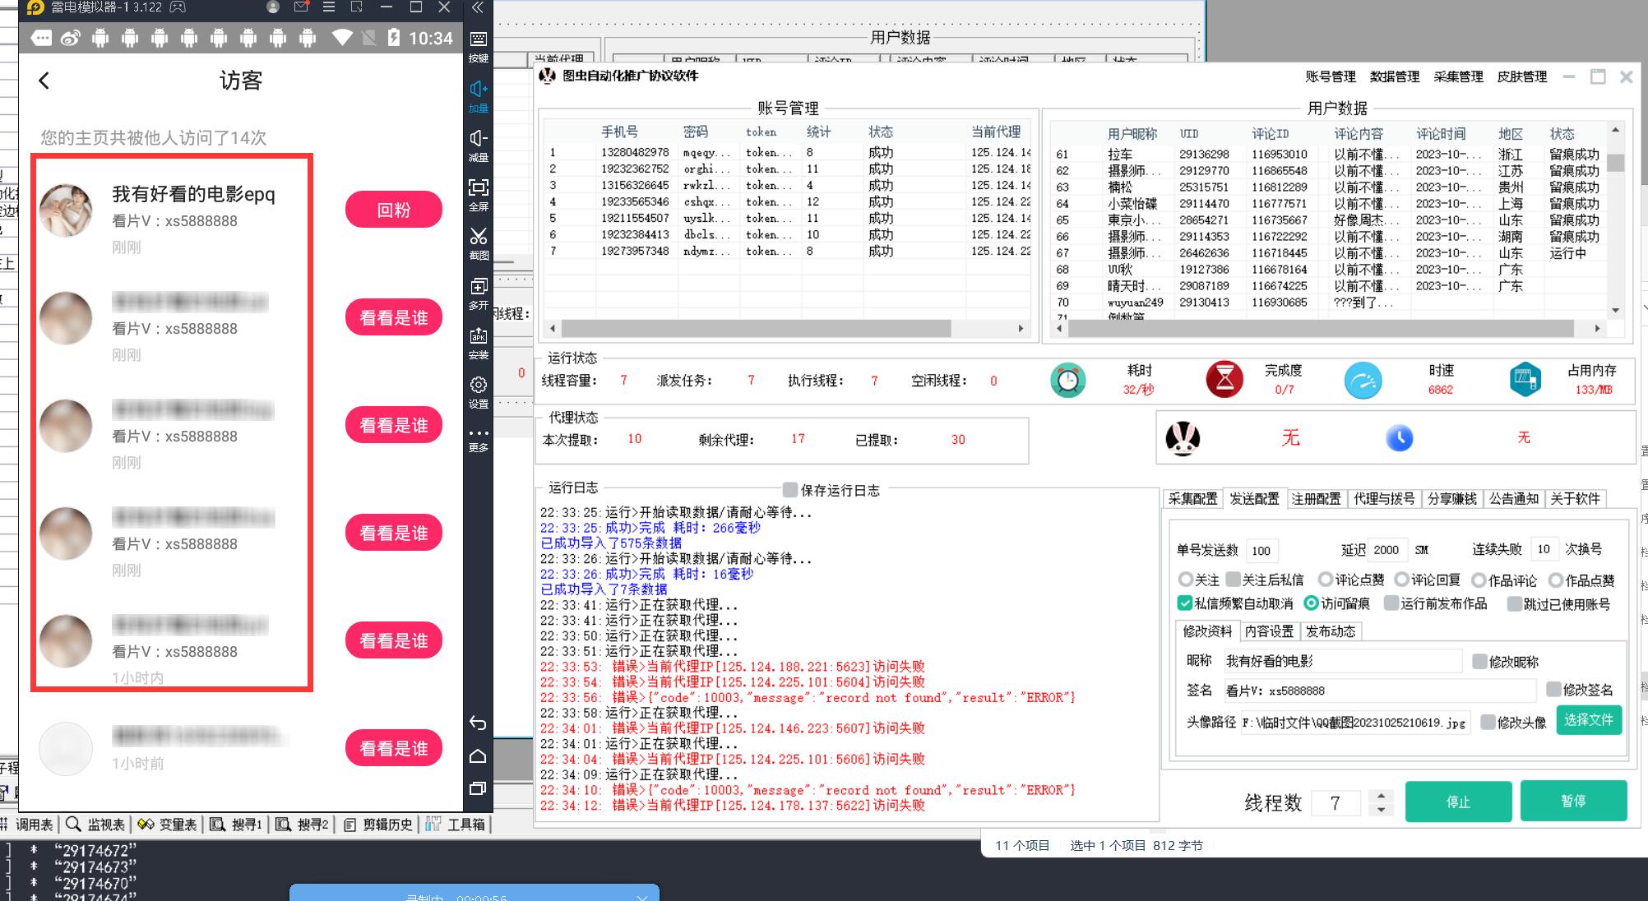Image resolution: width=1648 pixels, height=901 pixels.
Task: Increase thread count with up stepper arrow
Action: (x=1381, y=795)
